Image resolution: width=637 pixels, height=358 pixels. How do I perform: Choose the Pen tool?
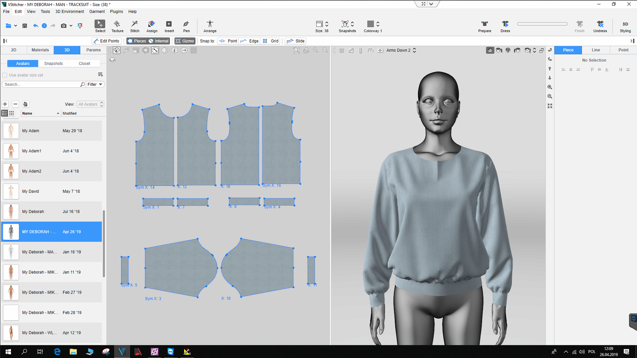pyautogui.click(x=186, y=26)
